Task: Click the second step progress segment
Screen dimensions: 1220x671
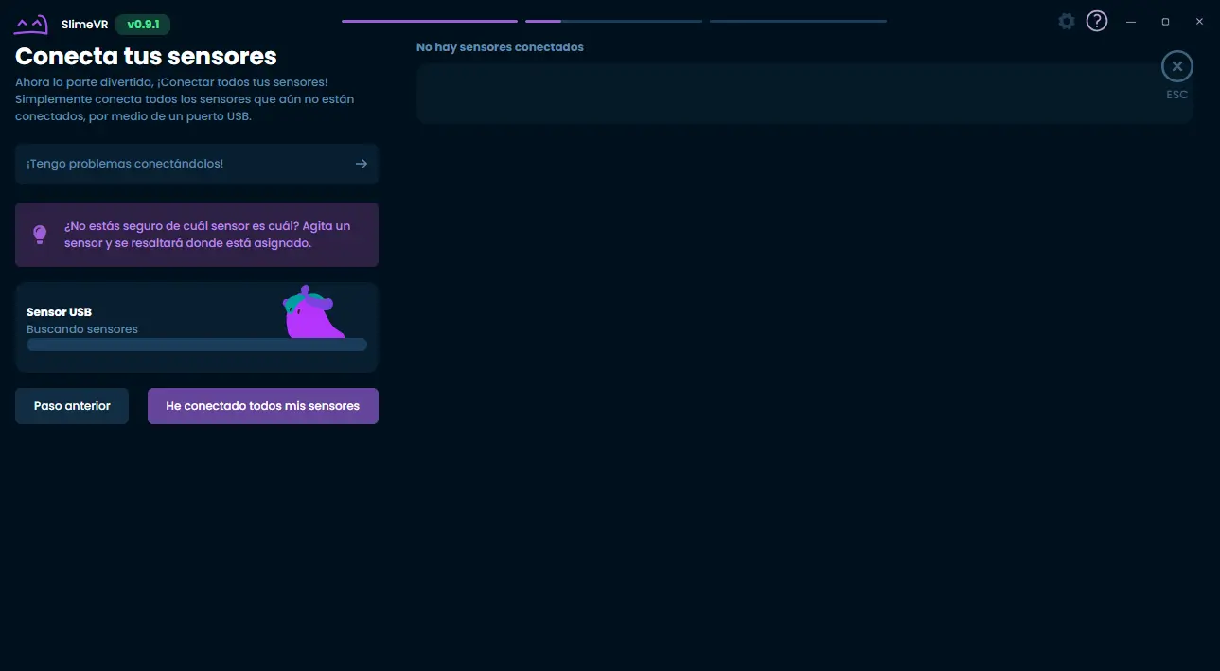Action: click(613, 21)
